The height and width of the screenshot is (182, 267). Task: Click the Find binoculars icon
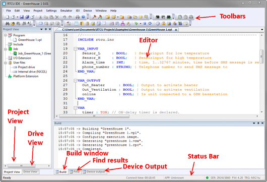pos(8,23)
